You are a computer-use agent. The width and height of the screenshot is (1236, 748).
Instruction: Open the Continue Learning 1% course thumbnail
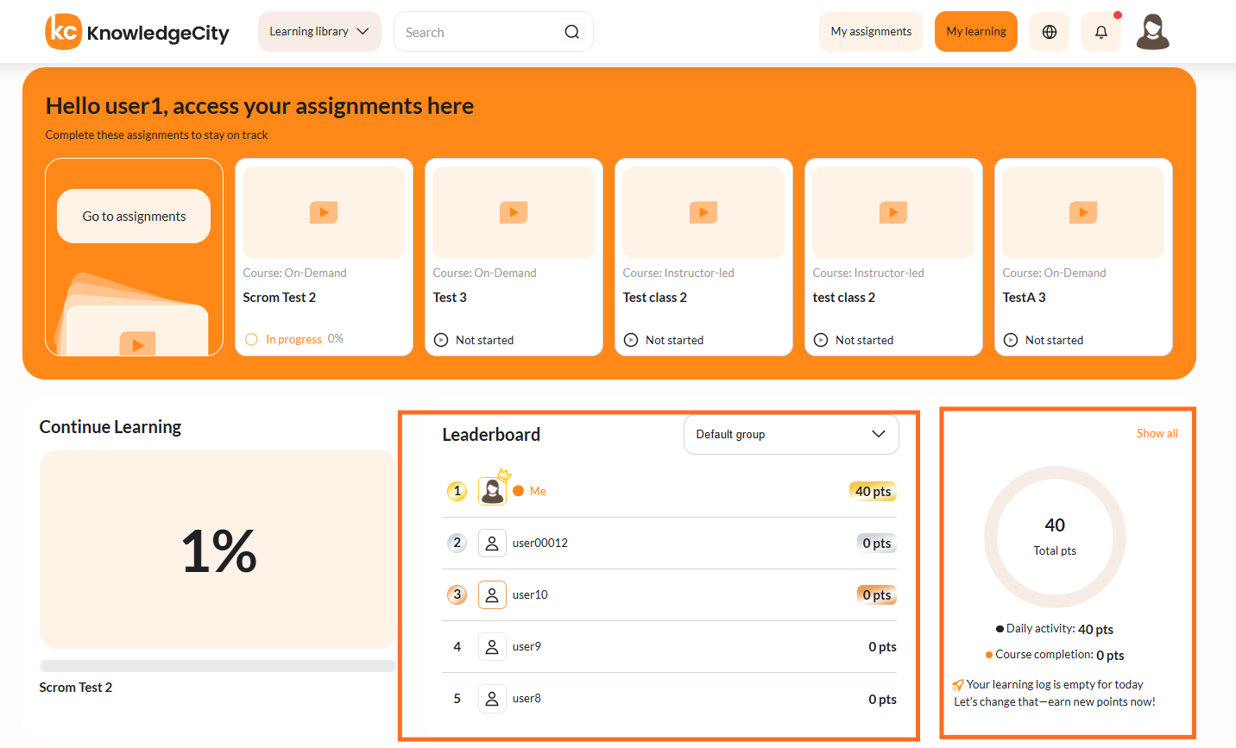[x=218, y=550]
